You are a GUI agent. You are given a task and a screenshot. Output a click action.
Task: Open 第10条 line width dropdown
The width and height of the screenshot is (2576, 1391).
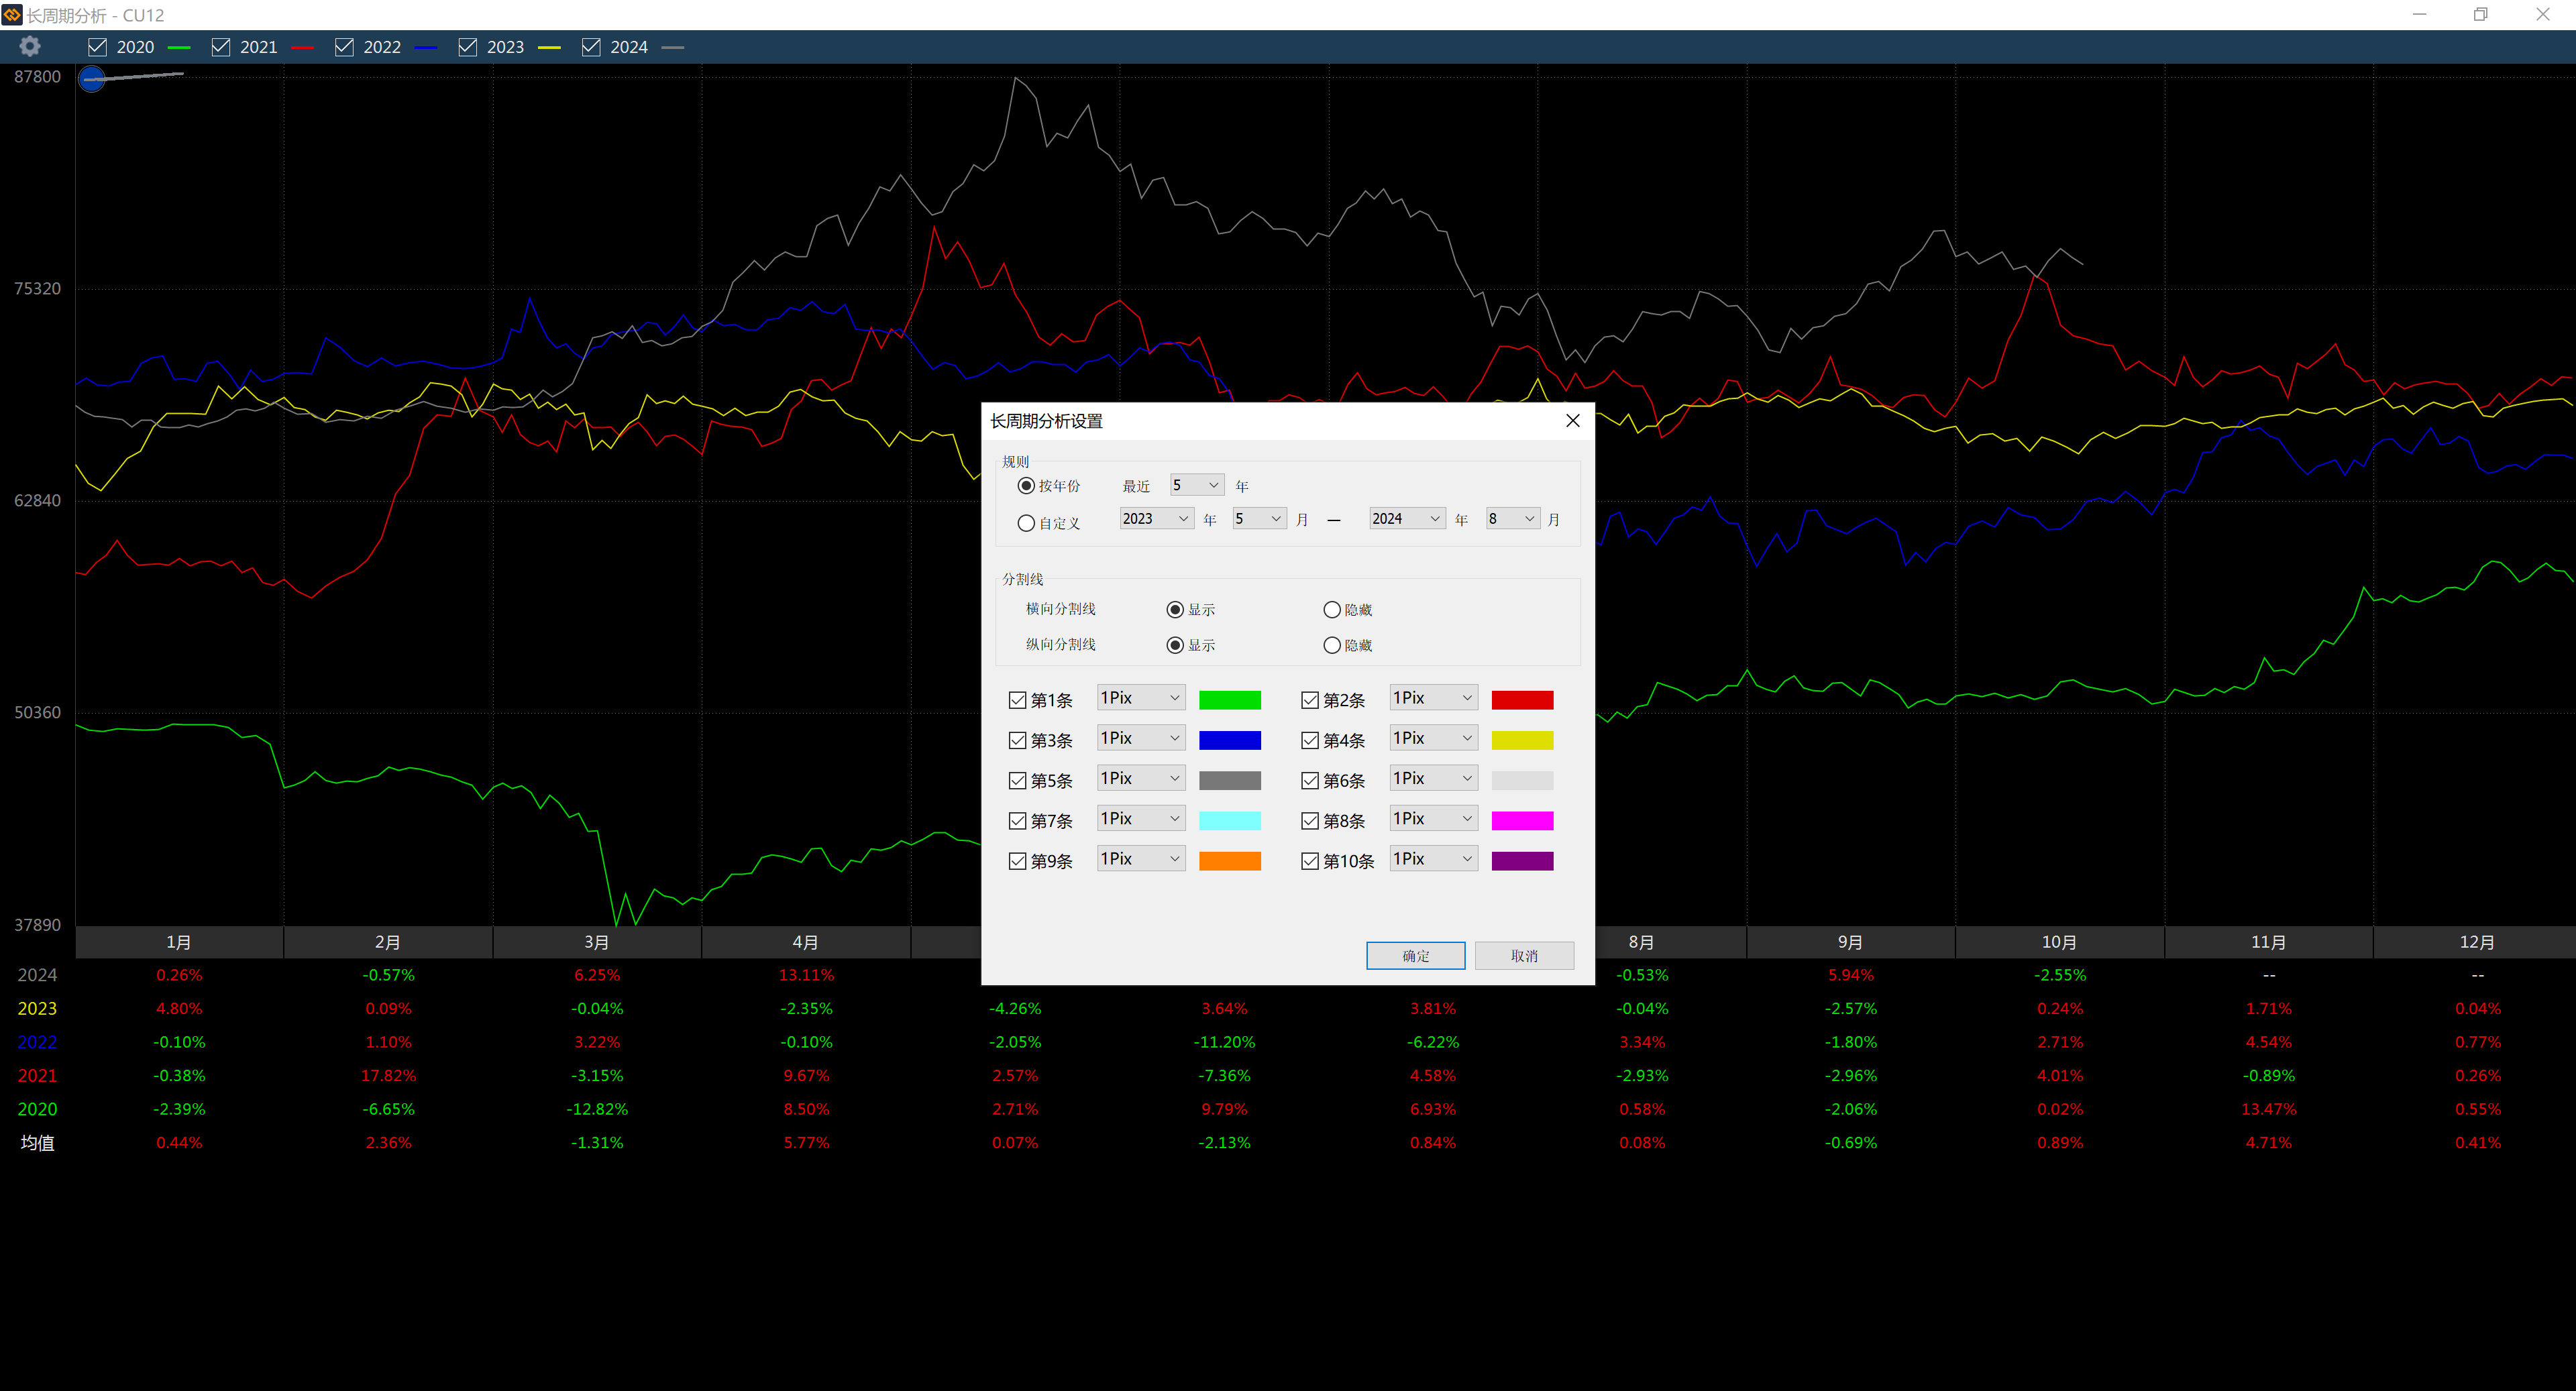(x=1434, y=858)
